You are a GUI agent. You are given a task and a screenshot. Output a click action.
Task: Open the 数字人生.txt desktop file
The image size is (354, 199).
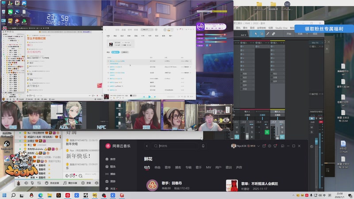[343, 83]
